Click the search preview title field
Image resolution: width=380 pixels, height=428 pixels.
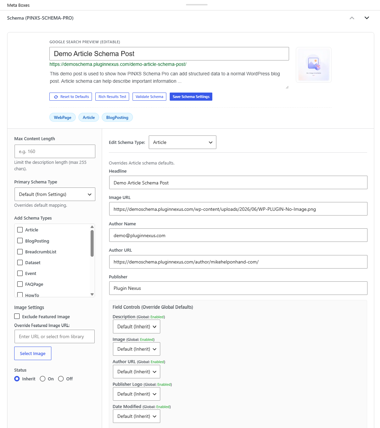169,54
